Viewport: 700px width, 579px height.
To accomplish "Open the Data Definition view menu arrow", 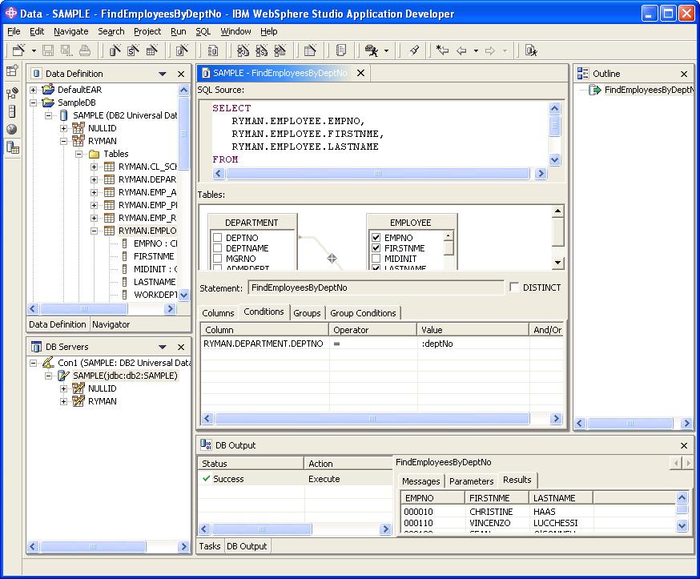I will coord(163,74).
